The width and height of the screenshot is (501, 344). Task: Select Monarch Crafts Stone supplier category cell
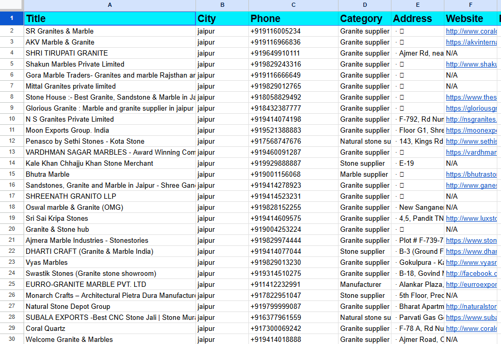[365, 295]
